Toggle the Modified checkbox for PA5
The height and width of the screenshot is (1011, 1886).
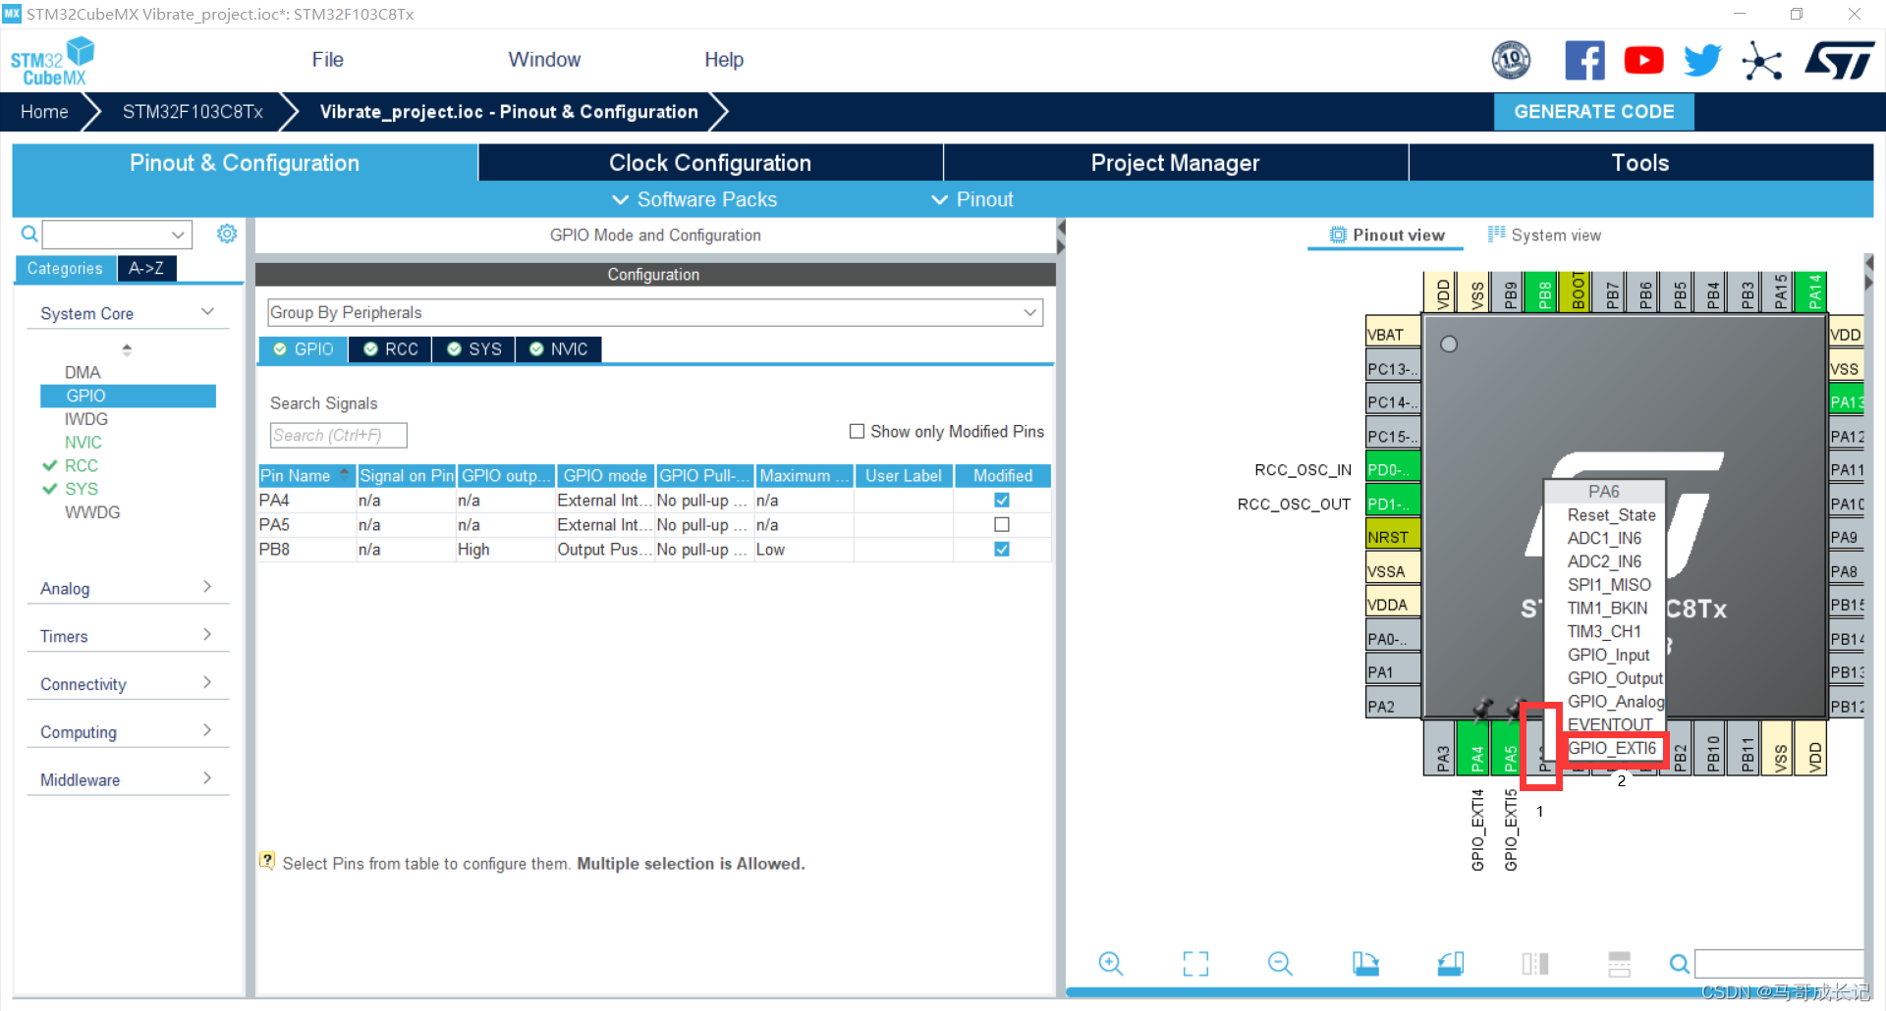tap(1002, 525)
